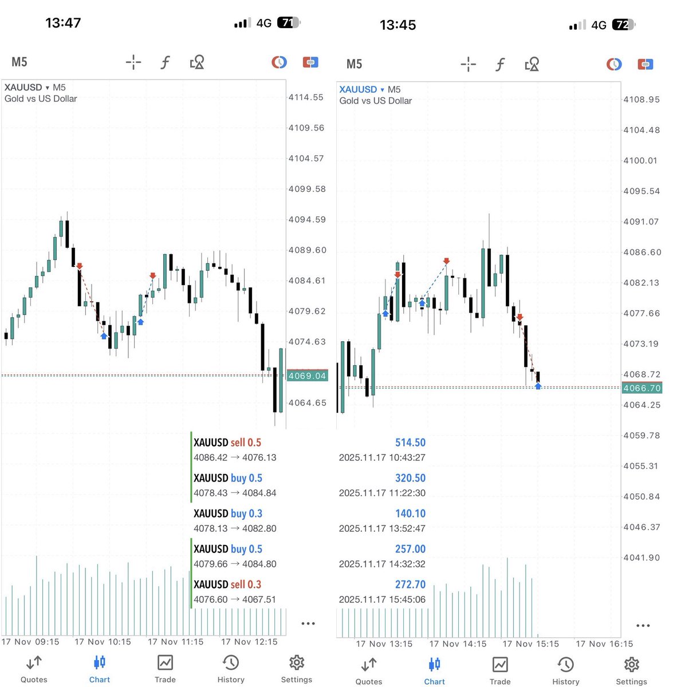Open Settings tab in left screenshot
This screenshot has width=673, height=687.
[x=297, y=669]
